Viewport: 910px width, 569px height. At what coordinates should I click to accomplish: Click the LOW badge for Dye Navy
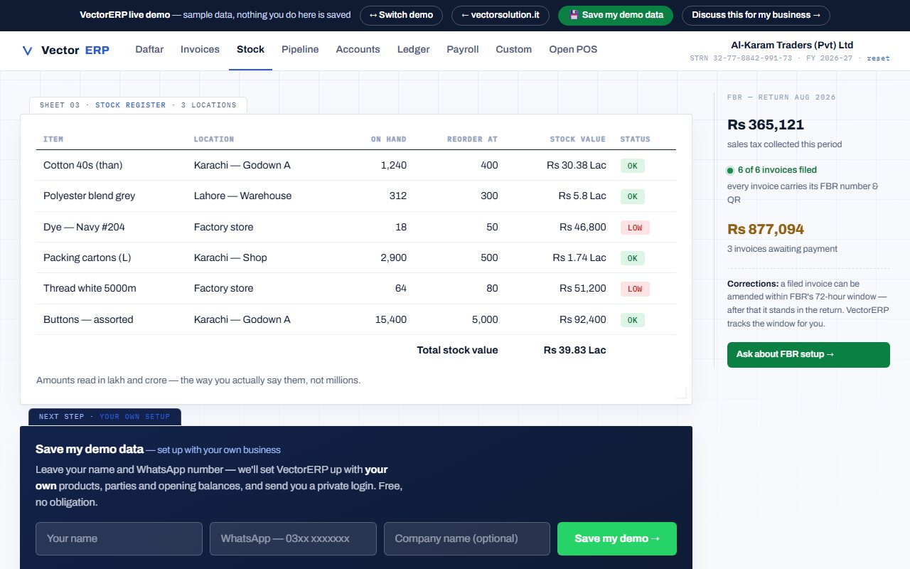[x=635, y=228]
